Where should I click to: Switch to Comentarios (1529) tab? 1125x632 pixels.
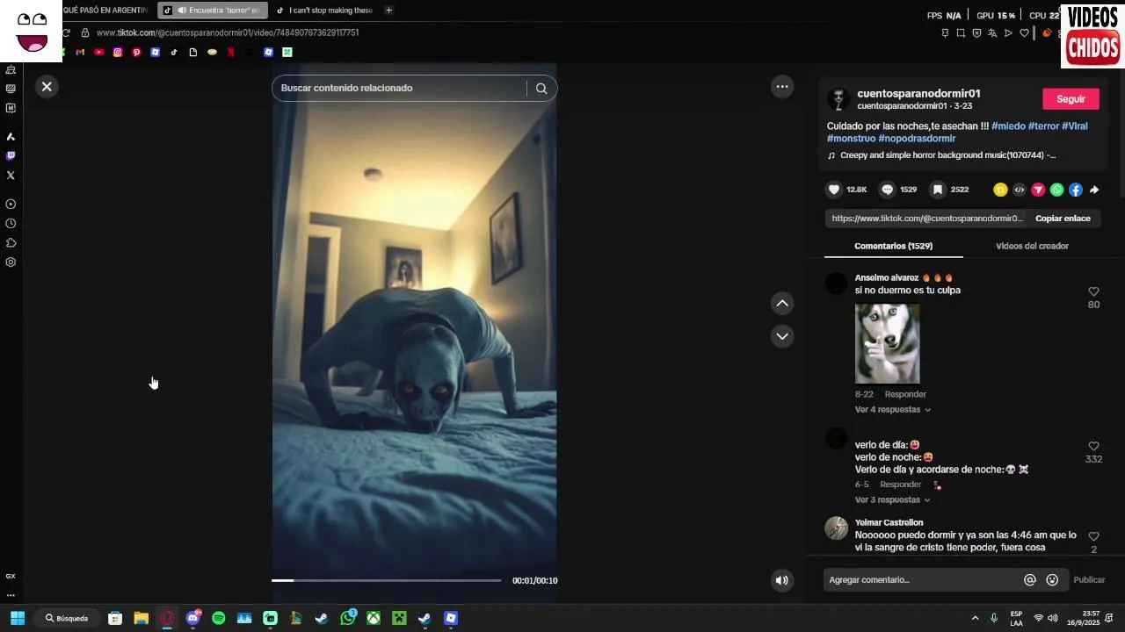[x=894, y=247]
